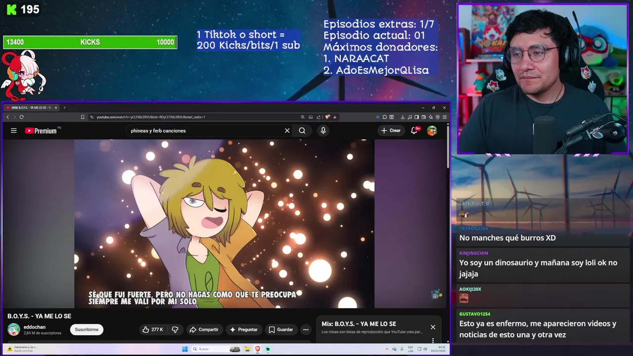Image resolution: width=633 pixels, height=356 pixels.
Task: Open the Leo AI sparkle icon
Action: [430, 117]
